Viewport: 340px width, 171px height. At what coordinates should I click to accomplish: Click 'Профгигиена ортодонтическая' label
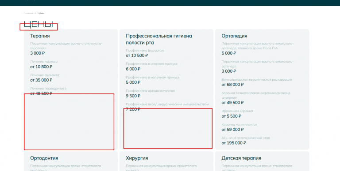point(150,91)
